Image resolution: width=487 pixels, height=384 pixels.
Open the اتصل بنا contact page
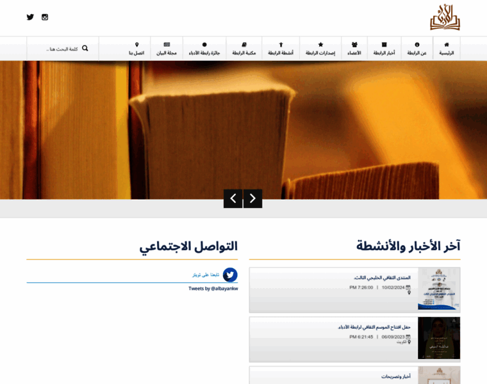tap(136, 49)
